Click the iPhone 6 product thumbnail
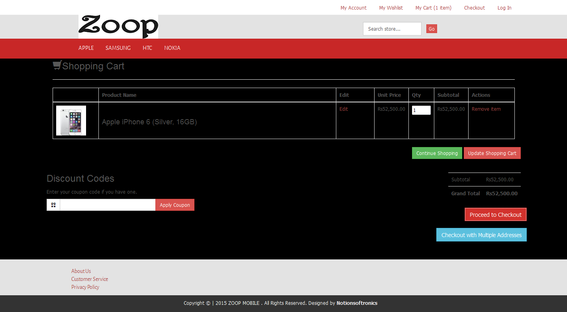Viewport: 567px width, 312px height. (x=71, y=120)
